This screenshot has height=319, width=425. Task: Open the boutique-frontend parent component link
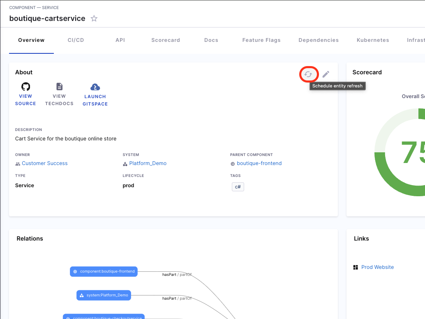pyautogui.click(x=259, y=163)
